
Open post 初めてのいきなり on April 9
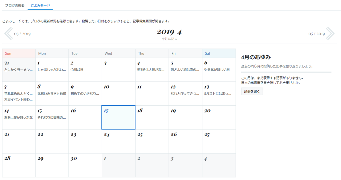pos(85,93)
